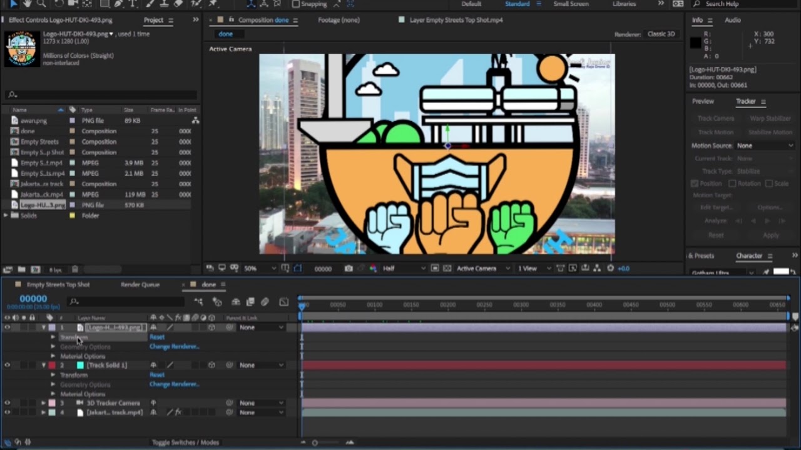Open Graph Editor icon in timeline

pyautogui.click(x=283, y=302)
